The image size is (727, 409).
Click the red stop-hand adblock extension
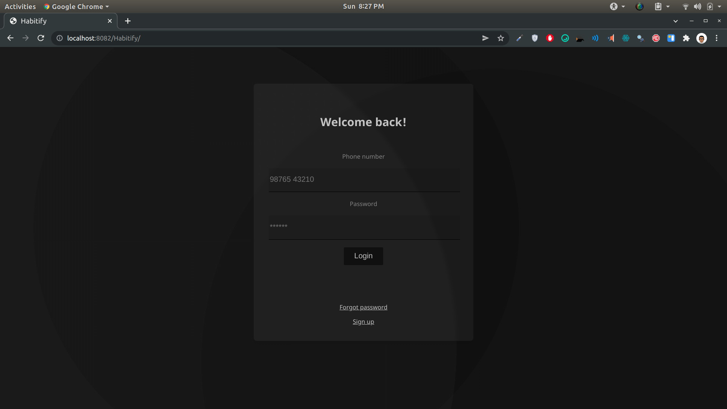click(550, 38)
